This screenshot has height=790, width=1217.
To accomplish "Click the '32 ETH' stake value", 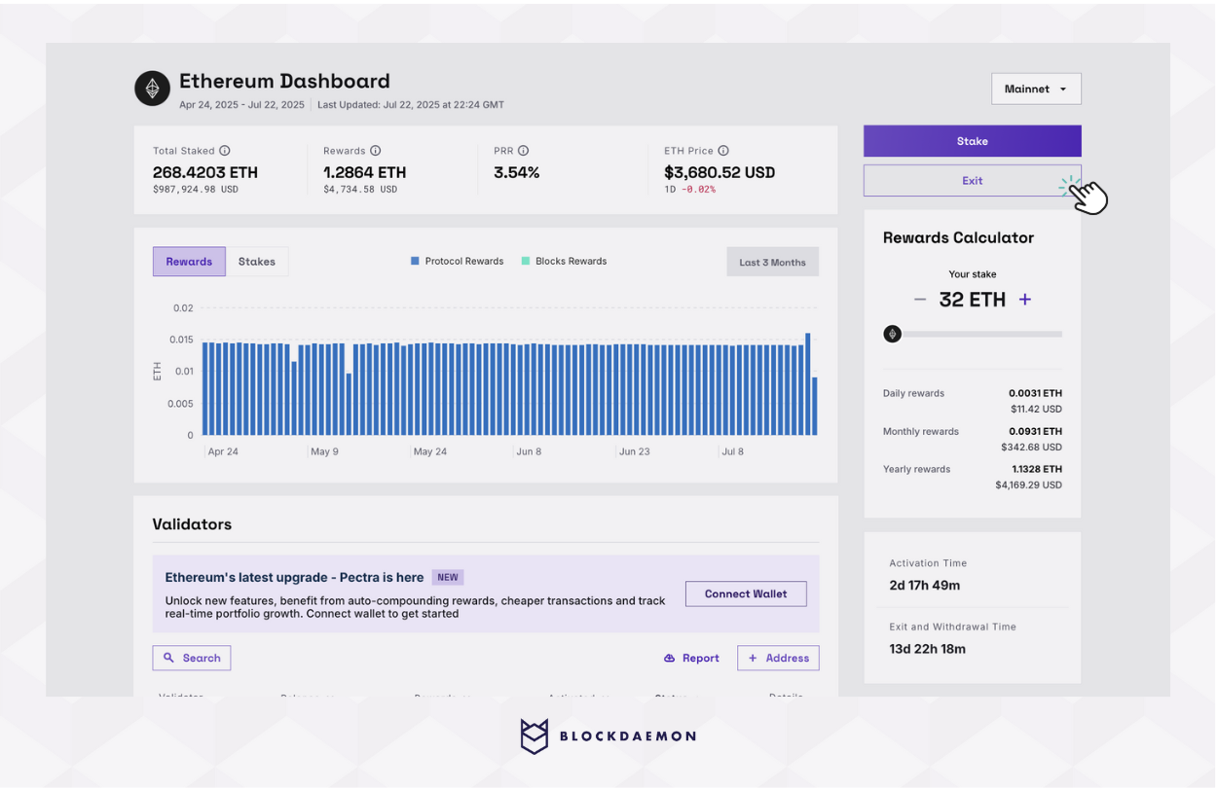I will 972,300.
